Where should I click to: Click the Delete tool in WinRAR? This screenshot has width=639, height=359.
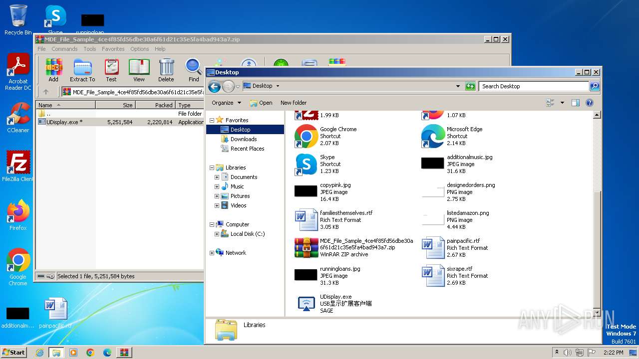point(166,70)
